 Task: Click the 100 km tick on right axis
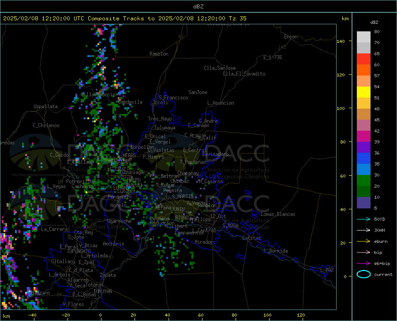point(341,109)
